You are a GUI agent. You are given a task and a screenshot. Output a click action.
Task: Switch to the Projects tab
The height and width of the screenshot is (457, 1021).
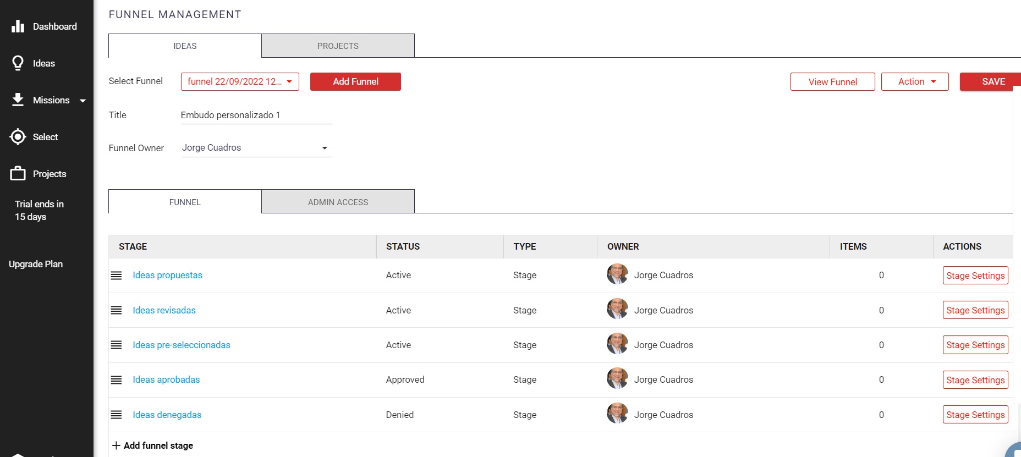click(338, 46)
